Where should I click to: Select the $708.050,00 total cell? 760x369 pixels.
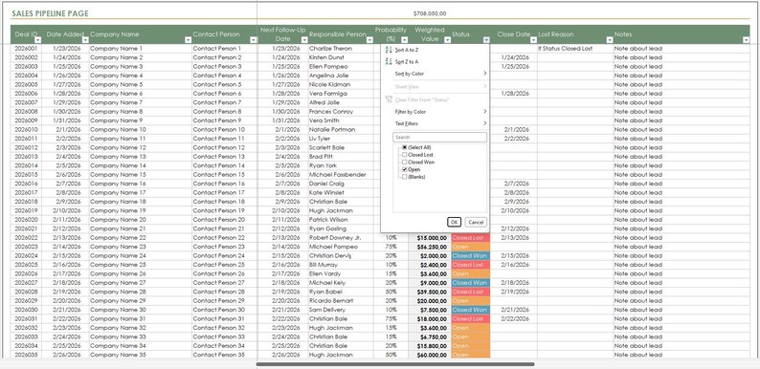pyautogui.click(x=430, y=13)
